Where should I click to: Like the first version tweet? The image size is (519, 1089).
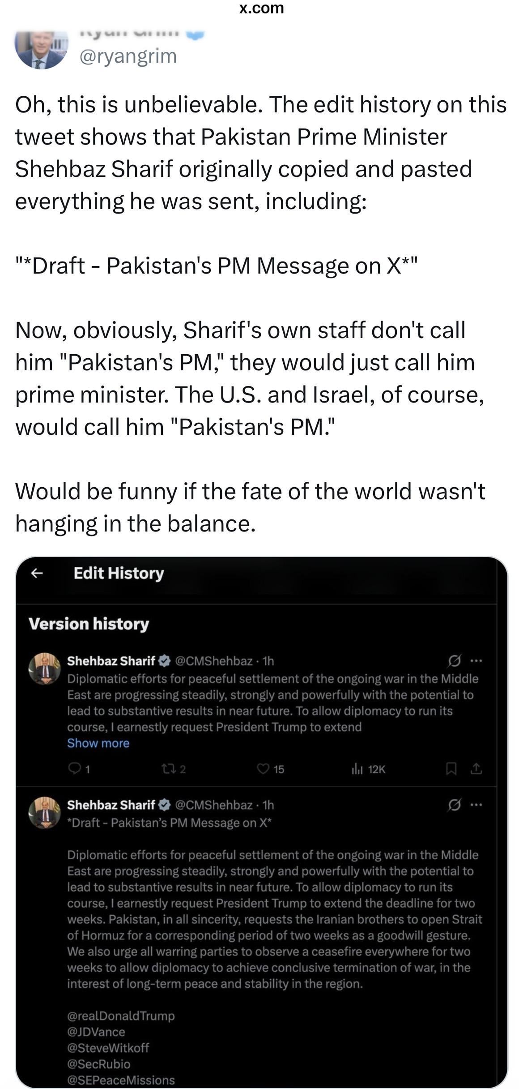point(263,769)
